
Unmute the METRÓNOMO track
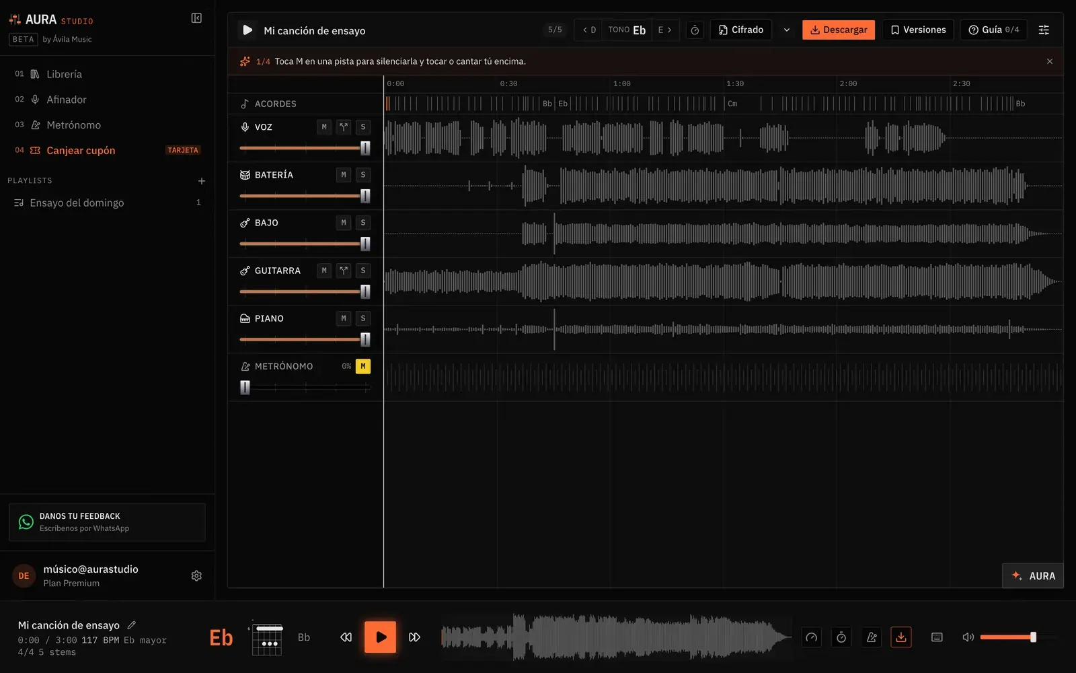tap(363, 366)
